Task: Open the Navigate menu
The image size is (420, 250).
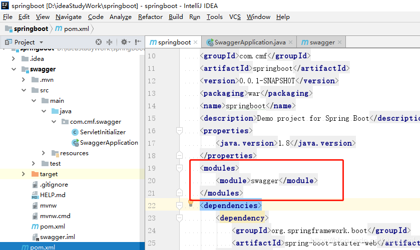Action: click(x=69, y=17)
